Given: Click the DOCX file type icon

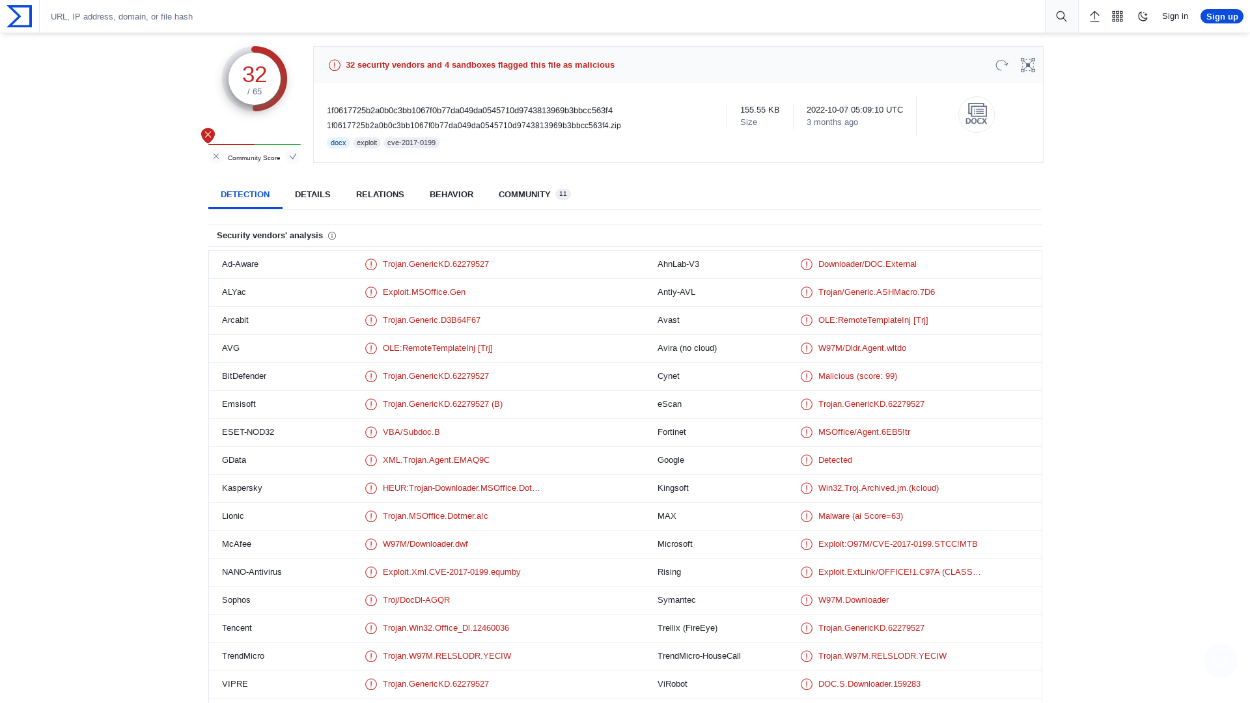Looking at the screenshot, I should tap(976, 114).
